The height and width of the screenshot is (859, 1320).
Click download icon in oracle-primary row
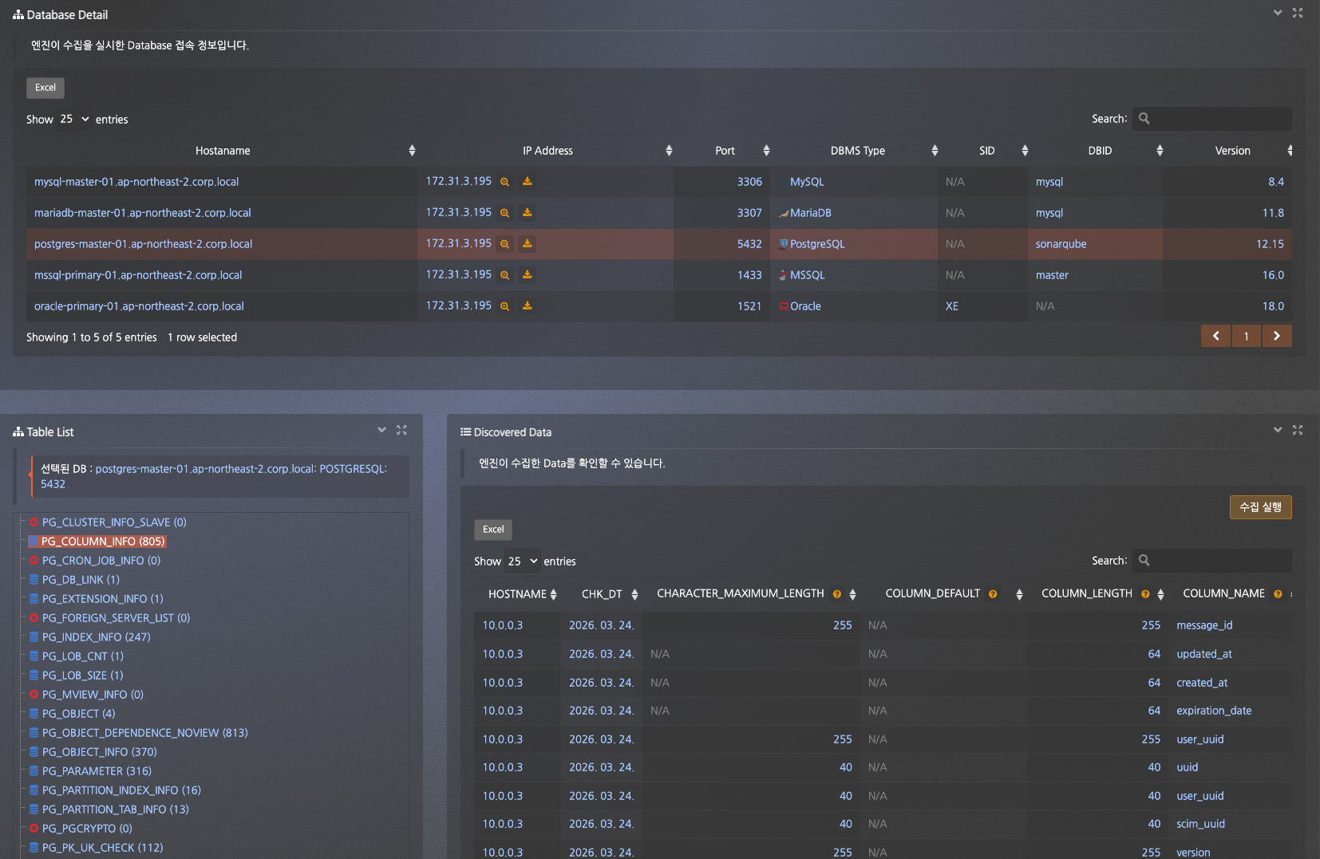pyautogui.click(x=528, y=306)
